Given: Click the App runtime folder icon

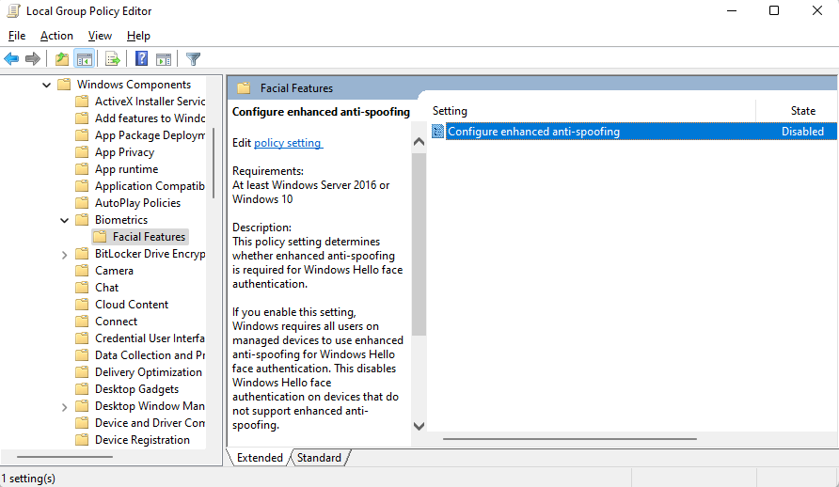Looking at the screenshot, I should click(x=82, y=169).
